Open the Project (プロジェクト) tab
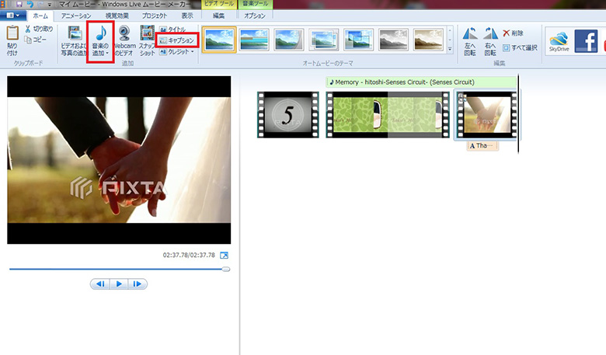 (154, 16)
